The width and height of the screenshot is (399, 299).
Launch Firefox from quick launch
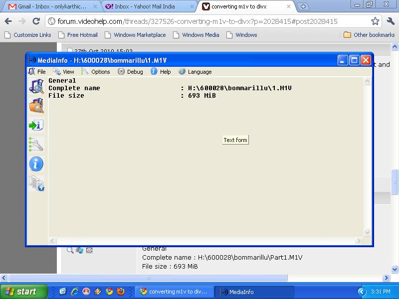coord(121,292)
